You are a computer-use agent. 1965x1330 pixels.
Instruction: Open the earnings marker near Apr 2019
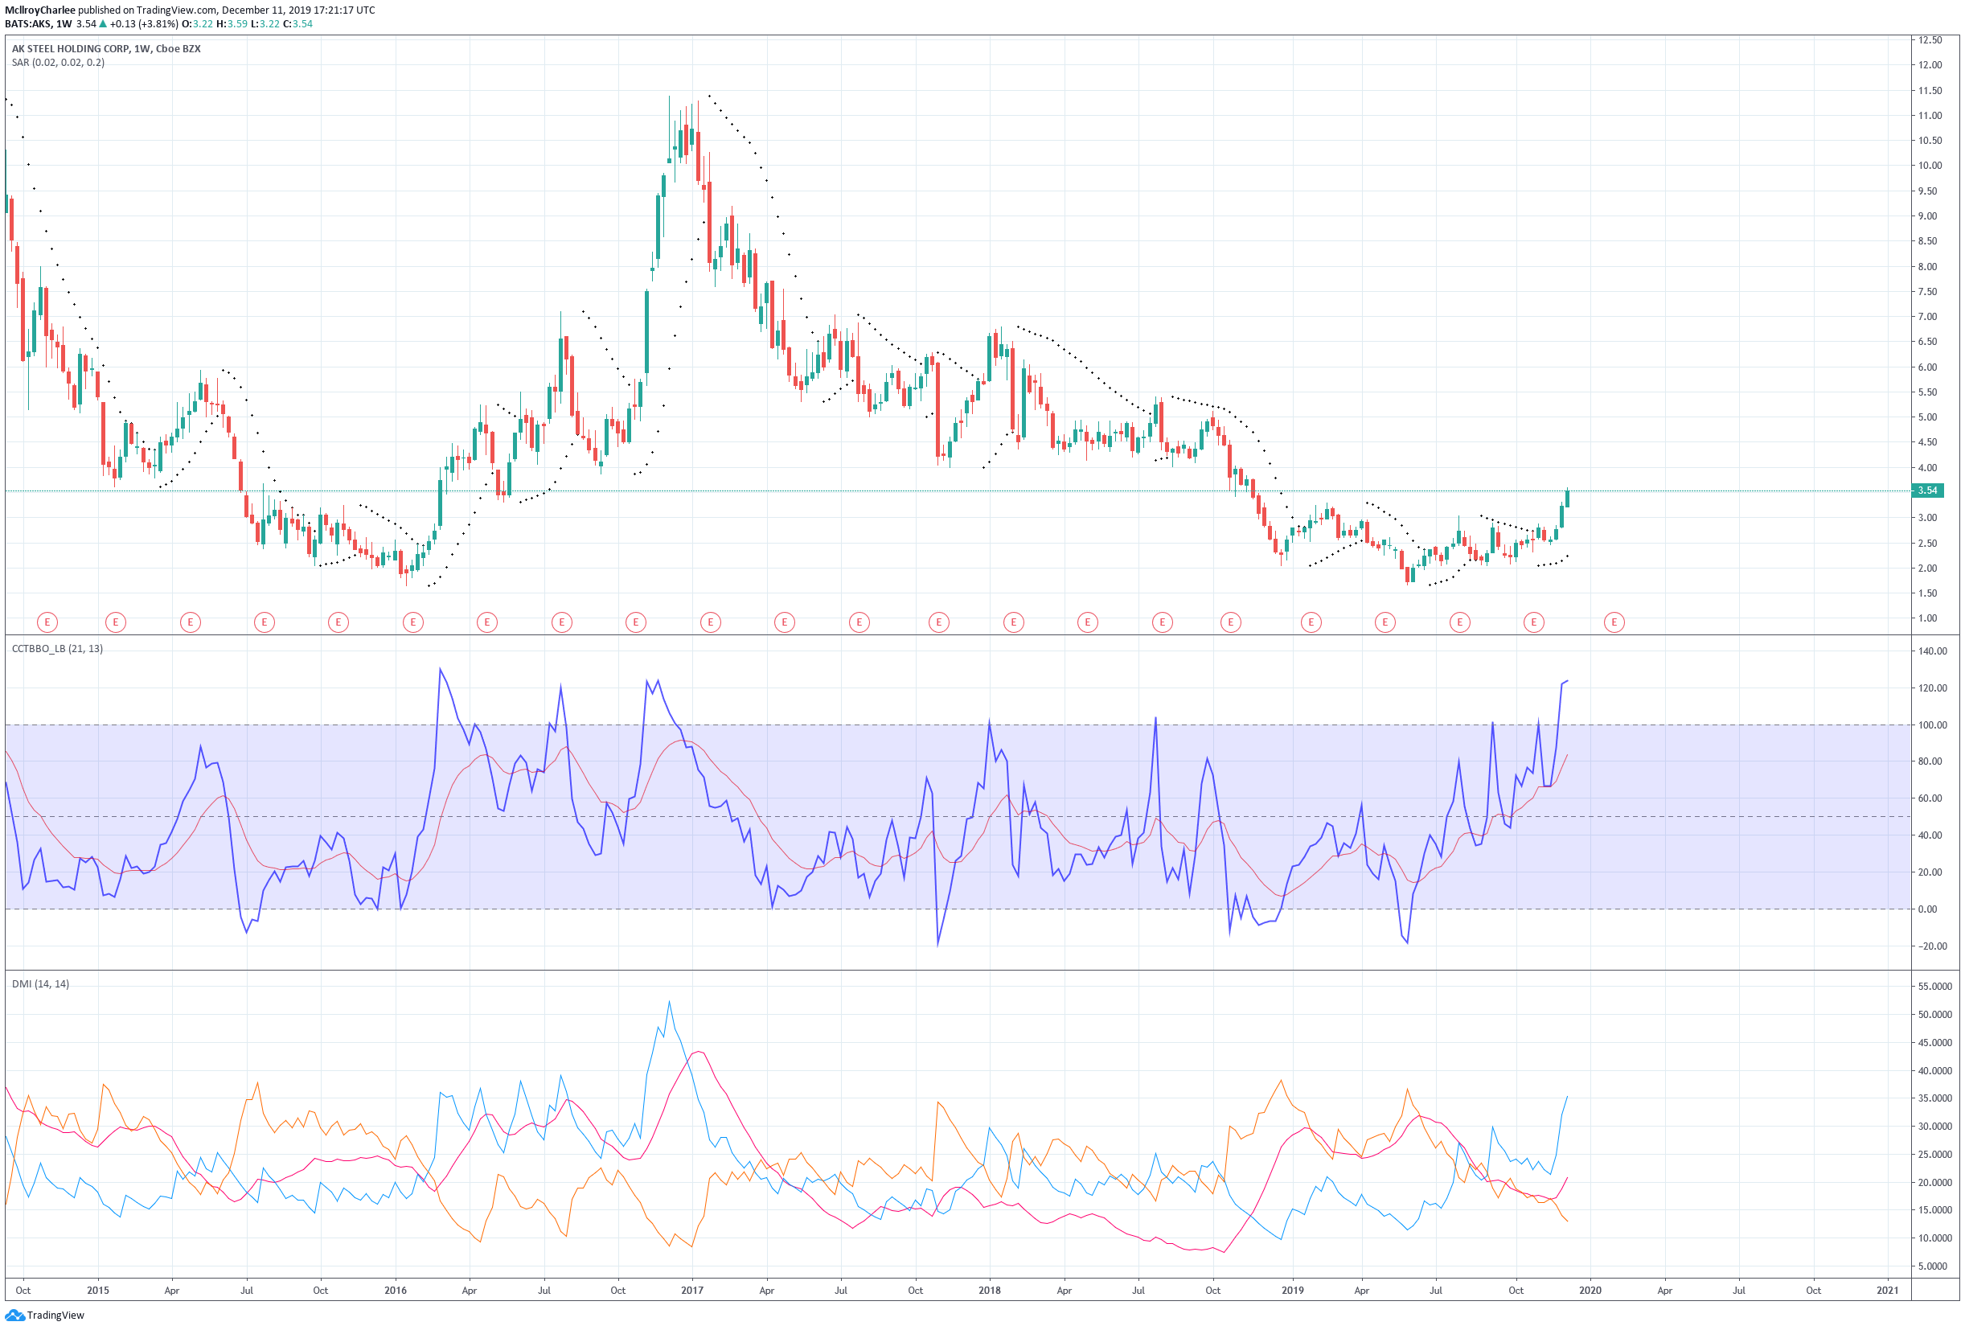(1385, 622)
